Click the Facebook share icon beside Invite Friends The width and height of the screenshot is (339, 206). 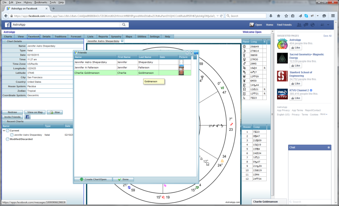click(x=27, y=117)
